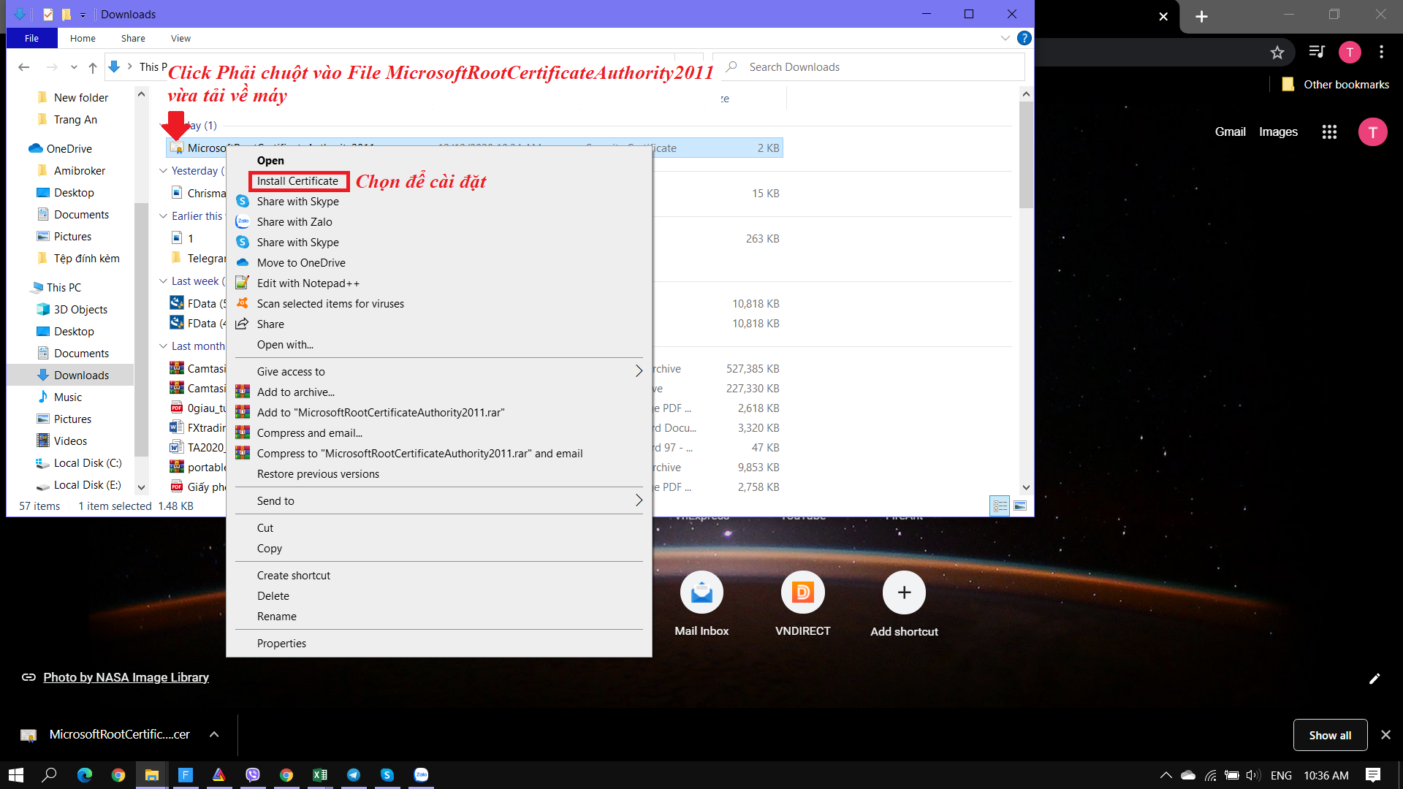Screen dimensions: 1403x789
Task: Collapse the Last week file group
Action: (164, 281)
